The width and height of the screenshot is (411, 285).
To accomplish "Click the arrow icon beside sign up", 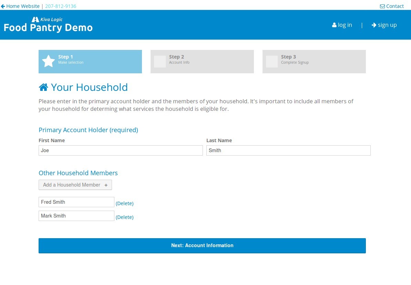I will 374,25.
